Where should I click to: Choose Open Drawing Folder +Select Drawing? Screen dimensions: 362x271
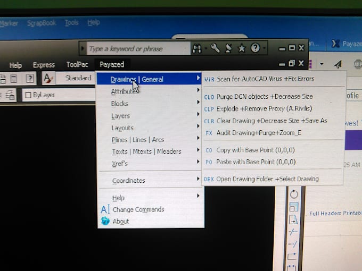(273, 179)
